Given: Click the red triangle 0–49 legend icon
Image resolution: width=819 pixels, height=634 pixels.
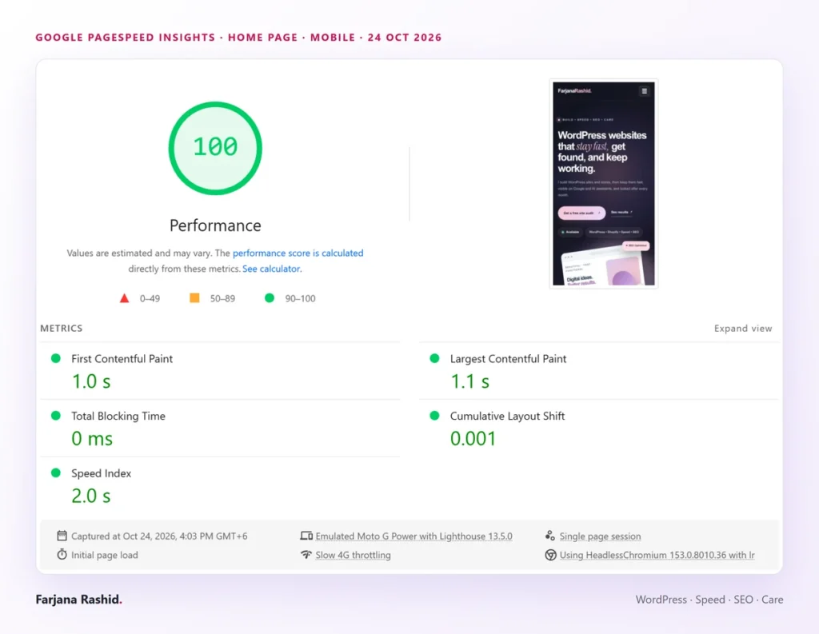Looking at the screenshot, I should [124, 298].
